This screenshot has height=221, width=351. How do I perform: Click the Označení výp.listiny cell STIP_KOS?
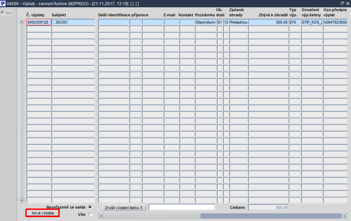pyautogui.click(x=312, y=22)
